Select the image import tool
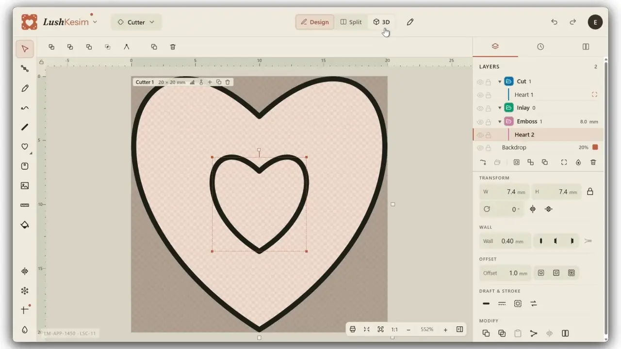This screenshot has height=349, width=621. 25,186
